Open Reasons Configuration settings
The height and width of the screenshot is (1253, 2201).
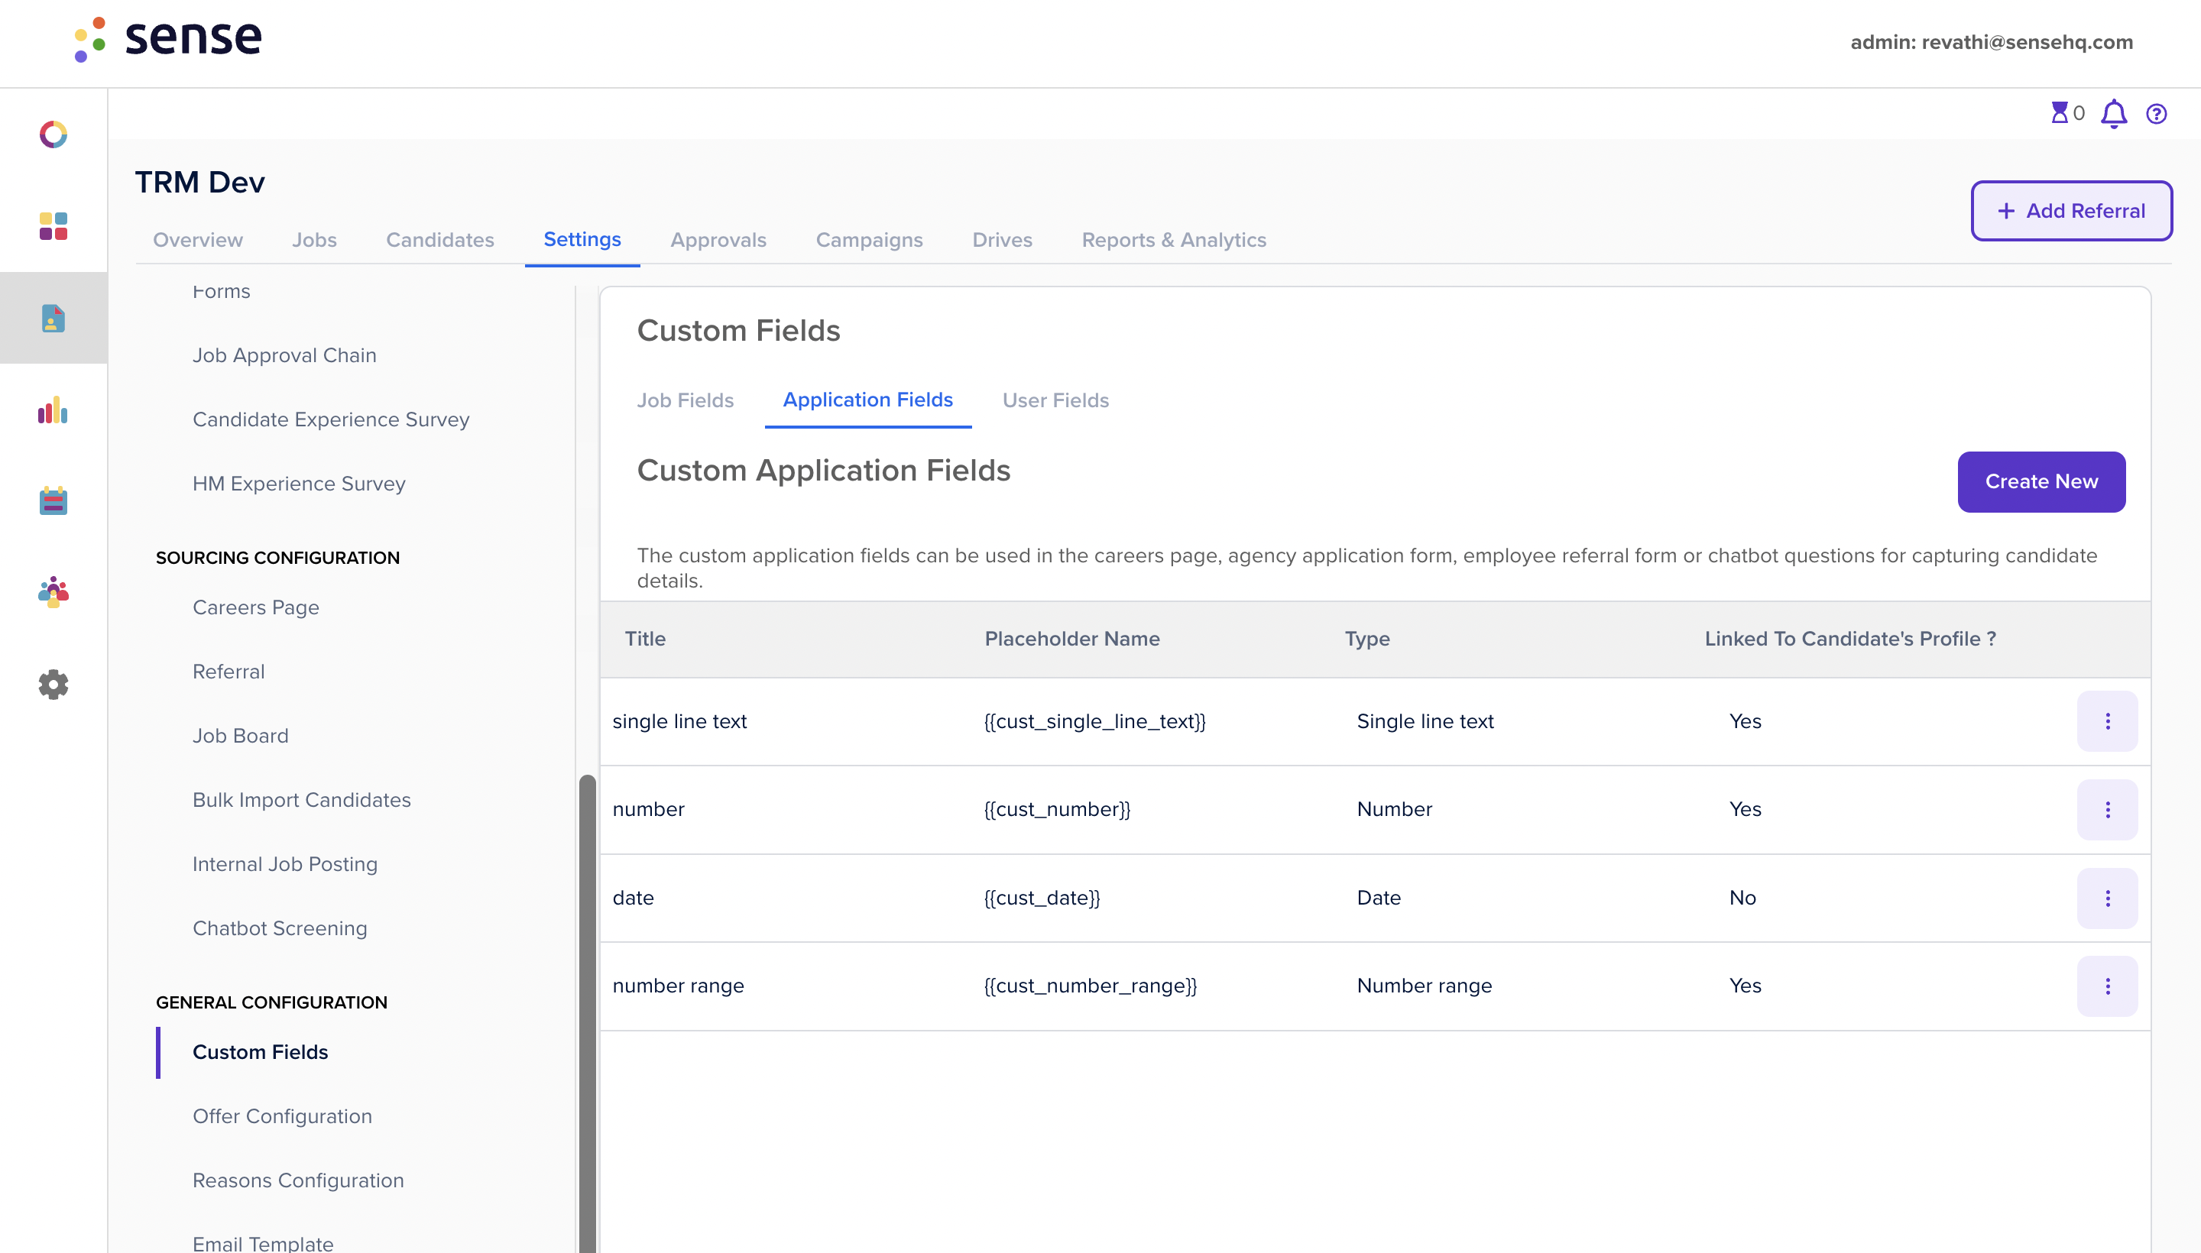pyautogui.click(x=298, y=1180)
